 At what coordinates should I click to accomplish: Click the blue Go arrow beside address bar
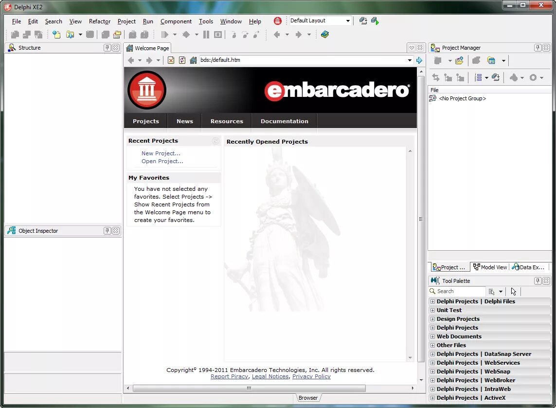[x=419, y=60]
